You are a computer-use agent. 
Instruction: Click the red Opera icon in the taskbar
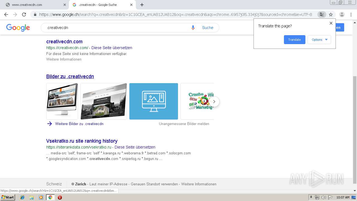(60, 197)
